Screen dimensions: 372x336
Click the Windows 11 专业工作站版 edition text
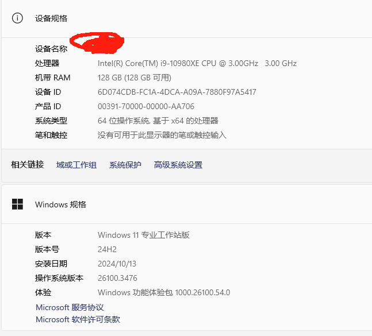pyautogui.click(x=144, y=235)
